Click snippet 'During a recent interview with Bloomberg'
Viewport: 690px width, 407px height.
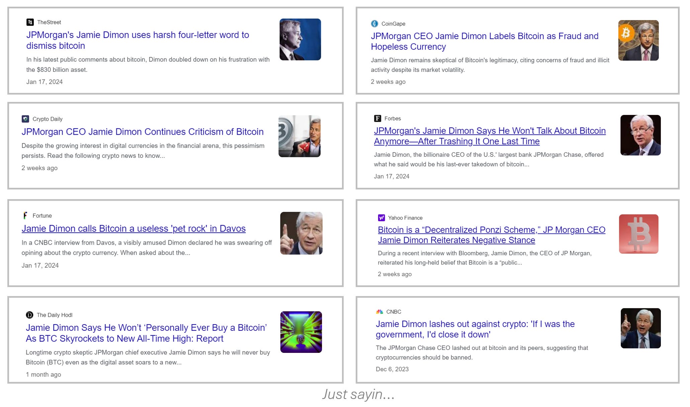(x=485, y=258)
